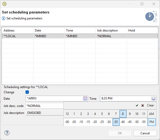
Task: Cancel time selection with the X icon
Action: pyautogui.click(x=142, y=105)
